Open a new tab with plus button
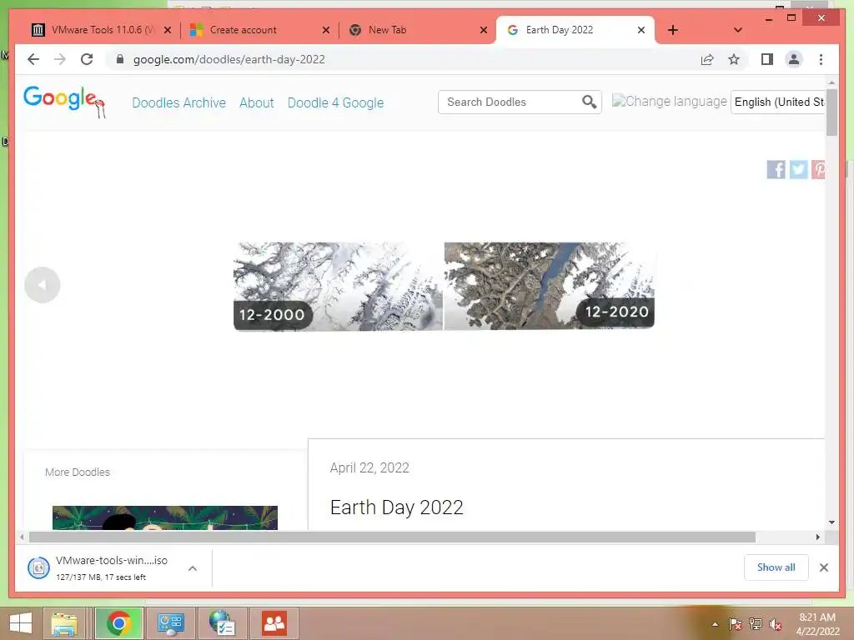Viewport: 854px width, 640px height. point(673,30)
